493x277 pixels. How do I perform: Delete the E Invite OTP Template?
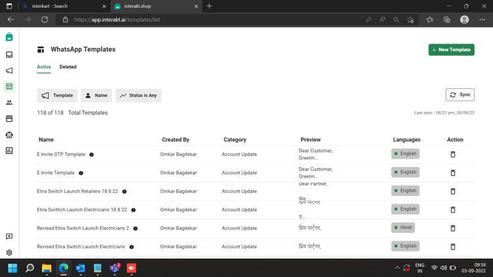coord(453,155)
